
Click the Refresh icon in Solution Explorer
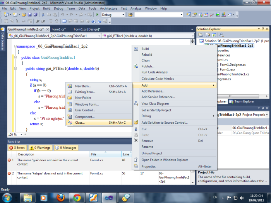pyautogui.click(x=214, y=35)
